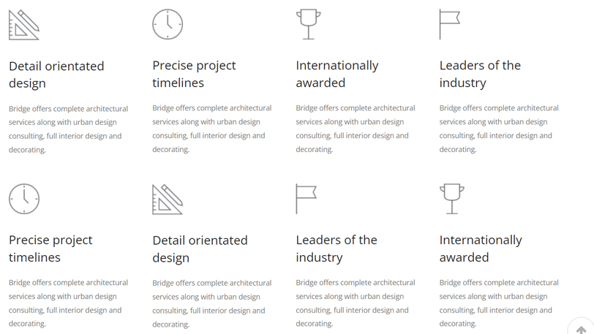Select the flag icon in the bottom row
The height and width of the screenshot is (334, 594).
click(306, 199)
